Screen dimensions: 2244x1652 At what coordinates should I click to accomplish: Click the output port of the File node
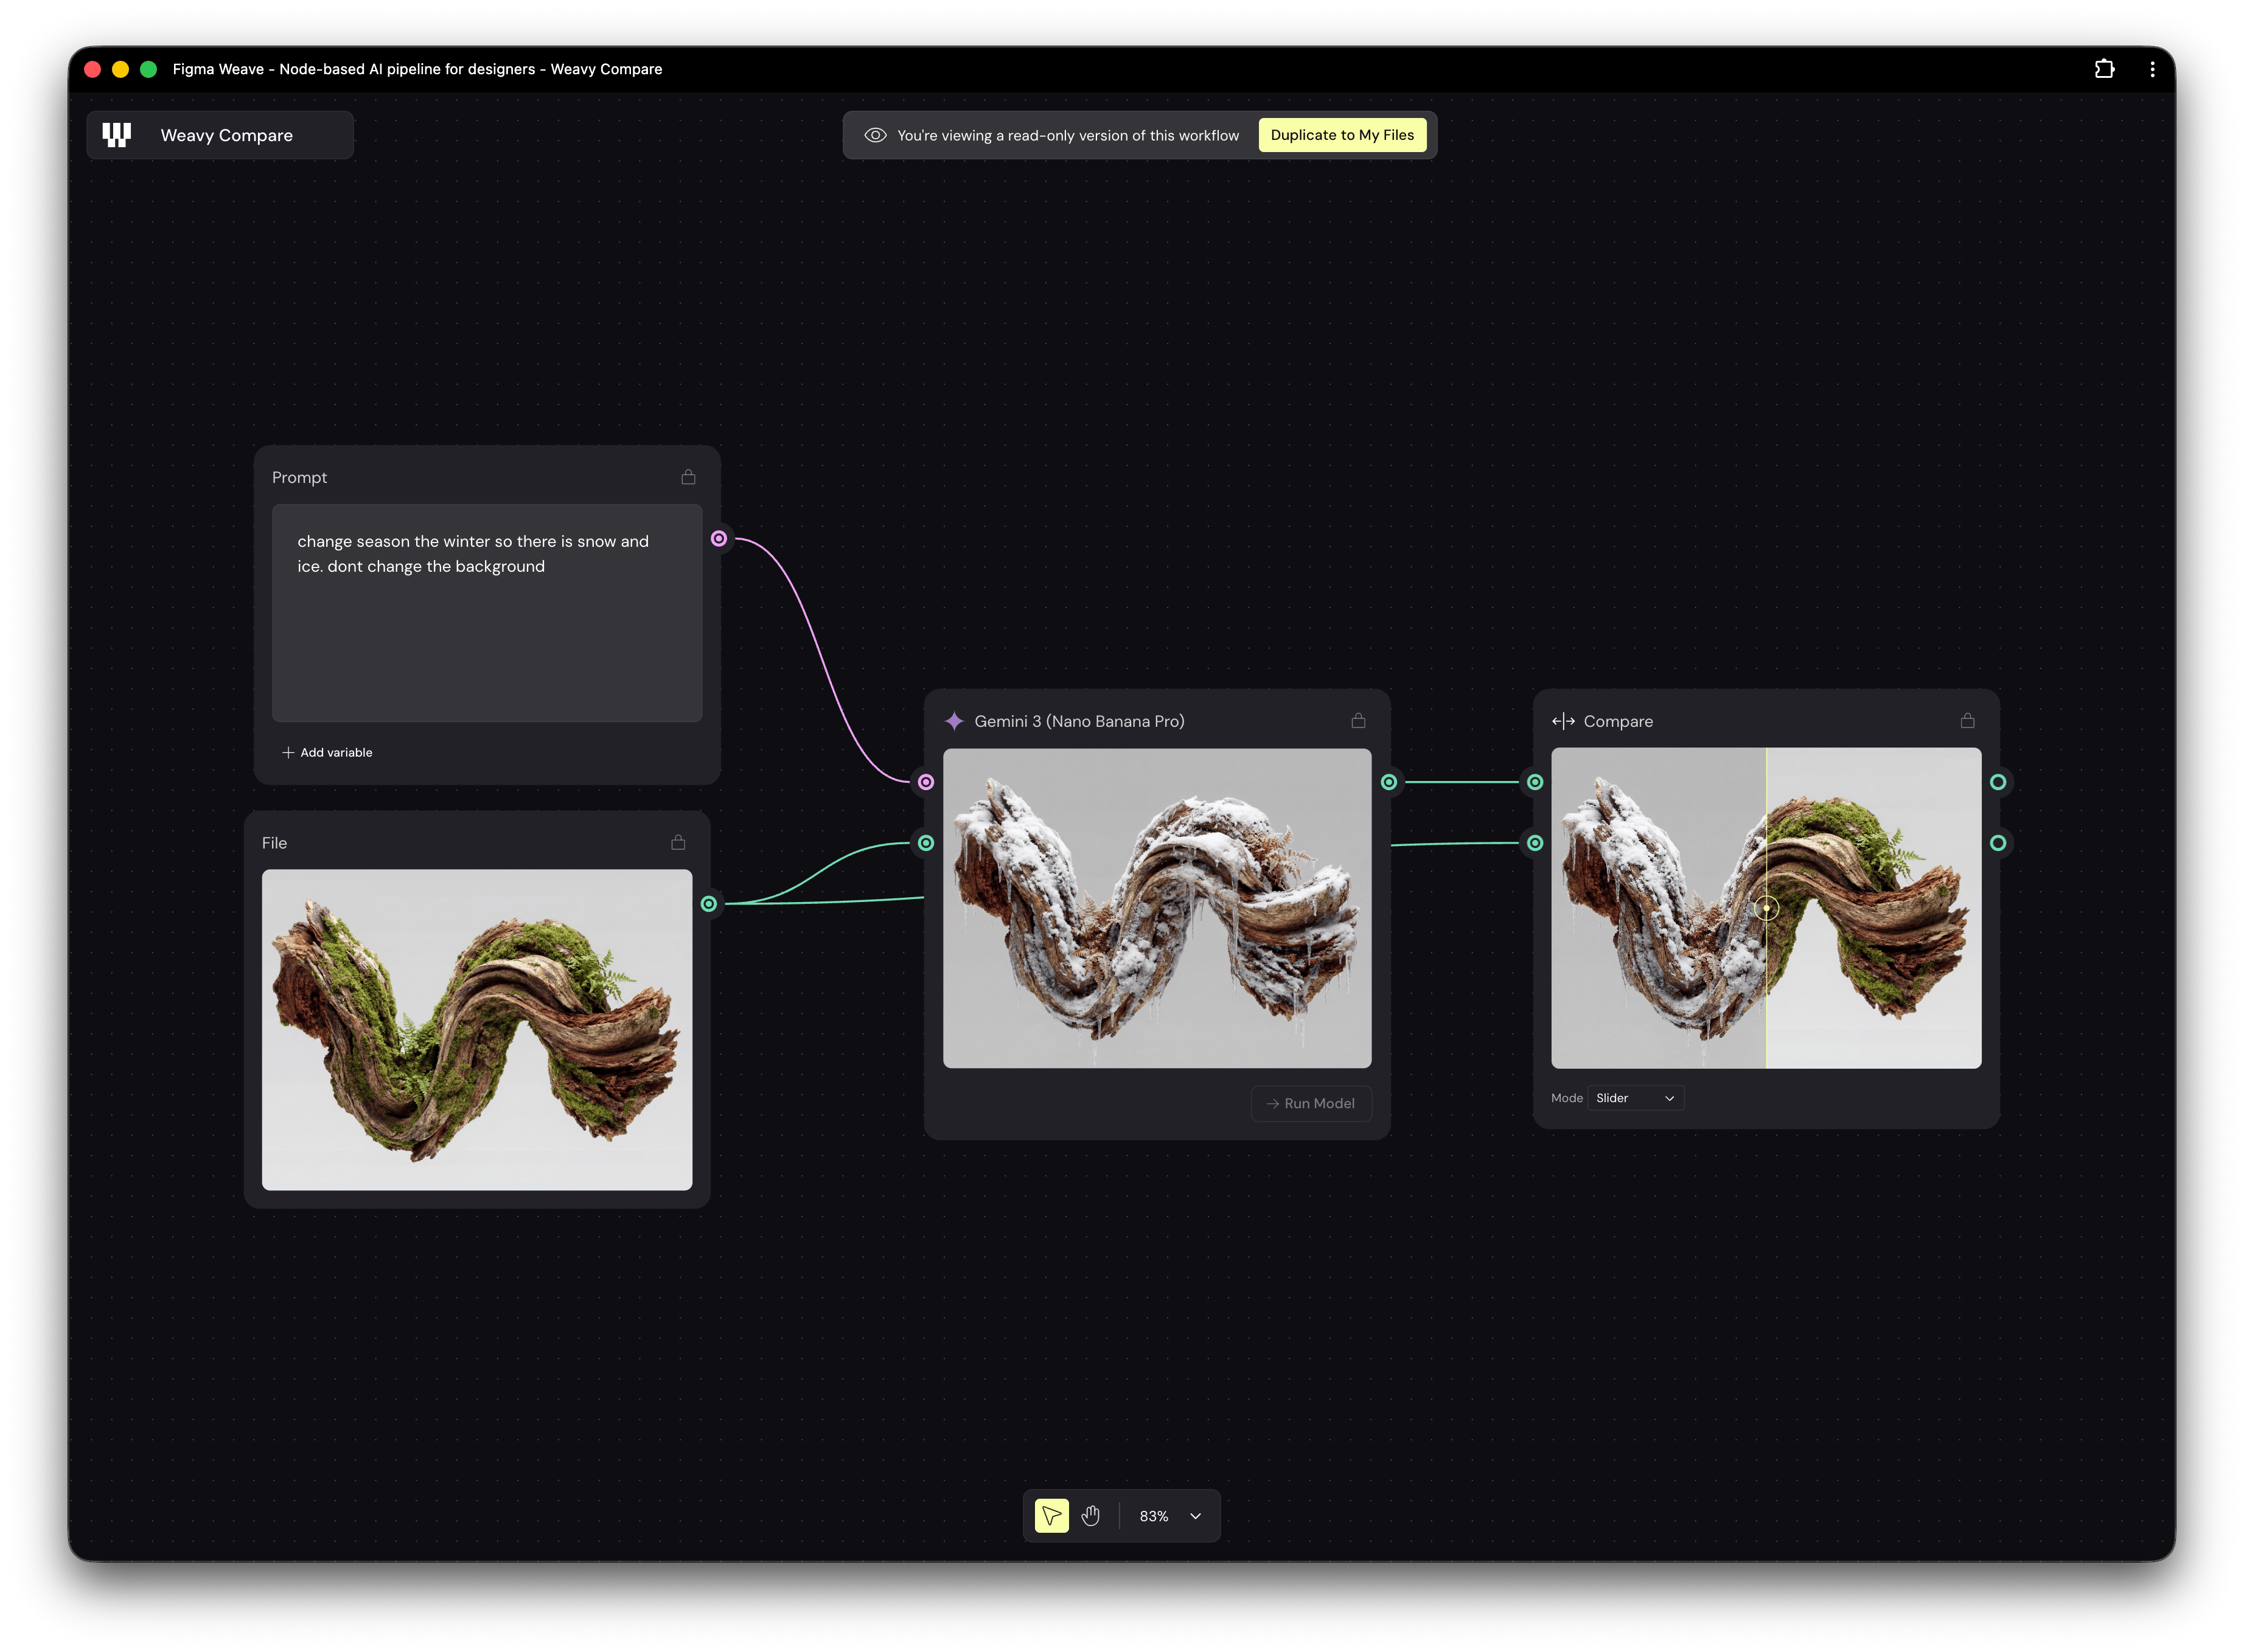[x=709, y=903]
